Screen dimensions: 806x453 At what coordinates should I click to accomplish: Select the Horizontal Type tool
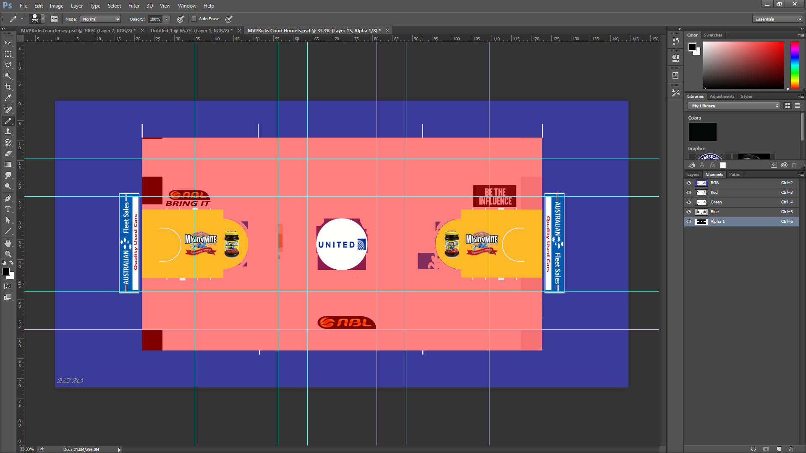click(8, 209)
